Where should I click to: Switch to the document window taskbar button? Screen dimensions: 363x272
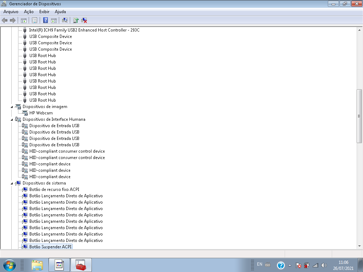pos(59,265)
